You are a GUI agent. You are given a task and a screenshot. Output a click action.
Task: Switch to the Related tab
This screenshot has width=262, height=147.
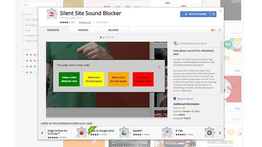(113, 30)
